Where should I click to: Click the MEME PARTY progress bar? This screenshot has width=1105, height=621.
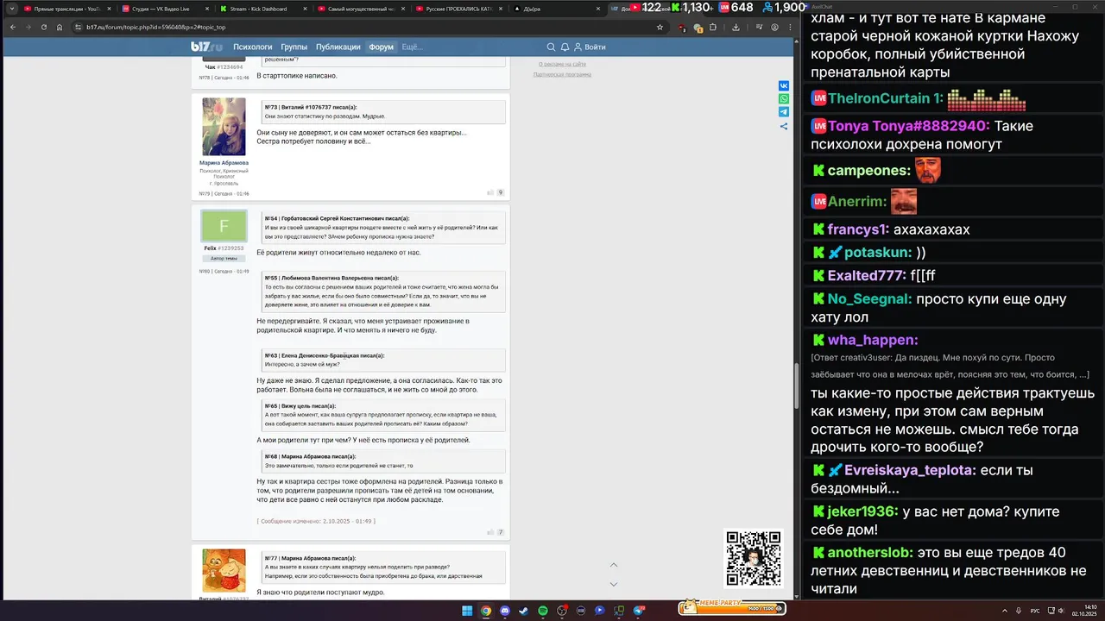pos(734,607)
